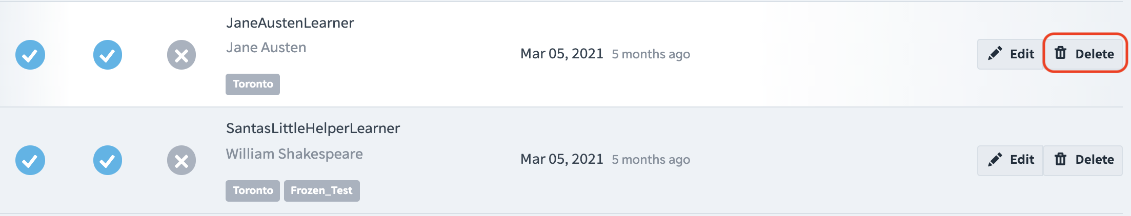Click pencil icon on William Shakespeare's Edit button
Viewport: 1131px width, 216px height.
click(995, 159)
